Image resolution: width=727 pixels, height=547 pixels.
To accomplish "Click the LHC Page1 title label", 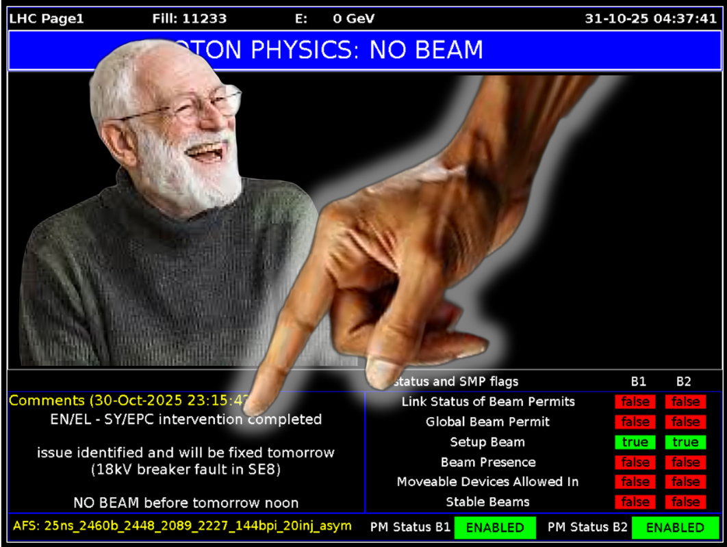I will (47, 18).
